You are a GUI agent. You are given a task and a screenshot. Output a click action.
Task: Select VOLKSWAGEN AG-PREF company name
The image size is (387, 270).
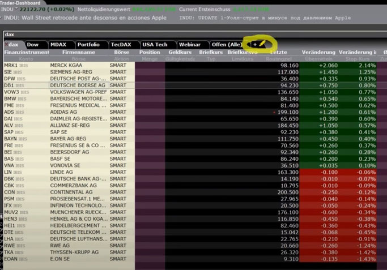[x=79, y=92]
